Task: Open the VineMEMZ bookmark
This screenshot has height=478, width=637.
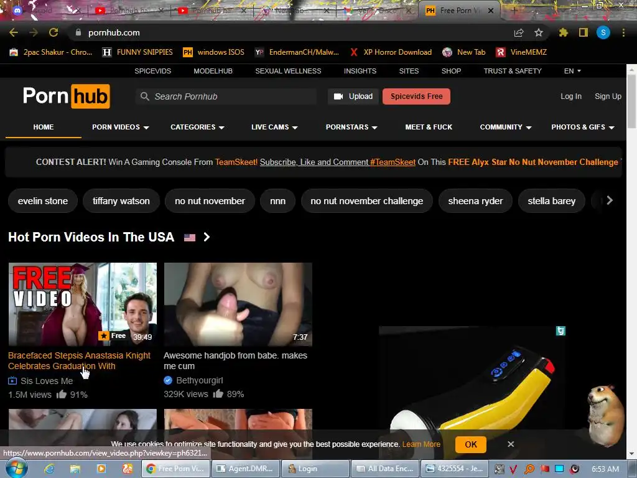Action: 521,52
